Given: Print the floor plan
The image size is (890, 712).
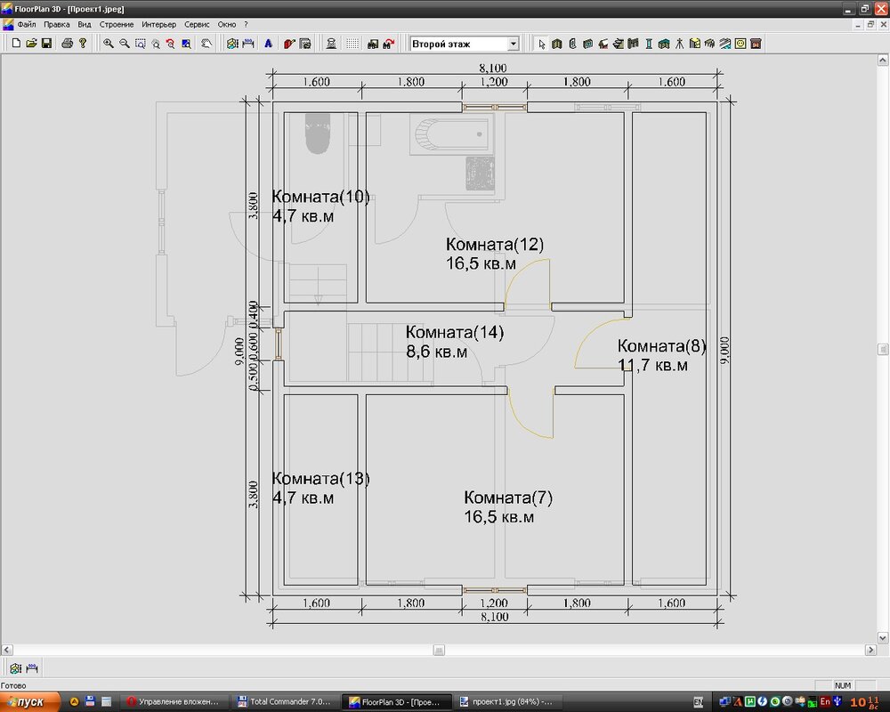Looking at the screenshot, I should (x=67, y=44).
